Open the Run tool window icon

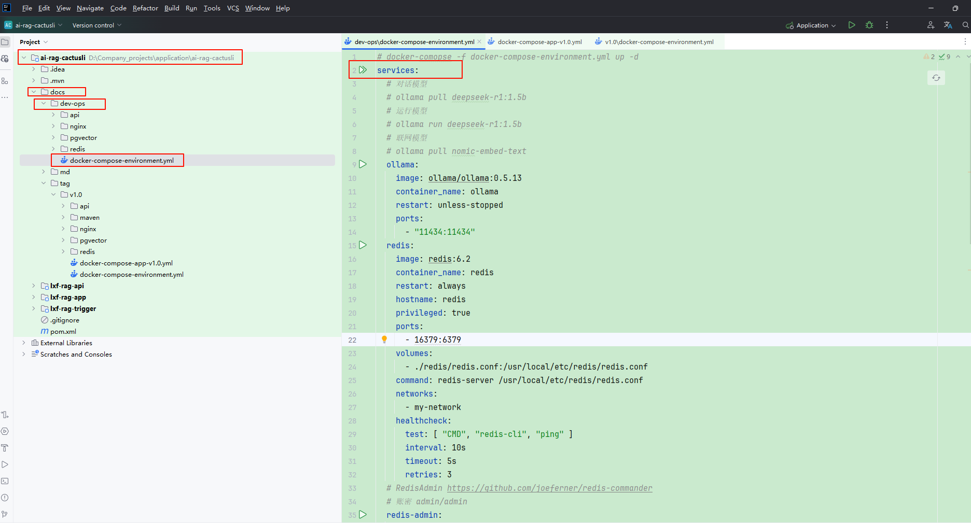coord(5,464)
